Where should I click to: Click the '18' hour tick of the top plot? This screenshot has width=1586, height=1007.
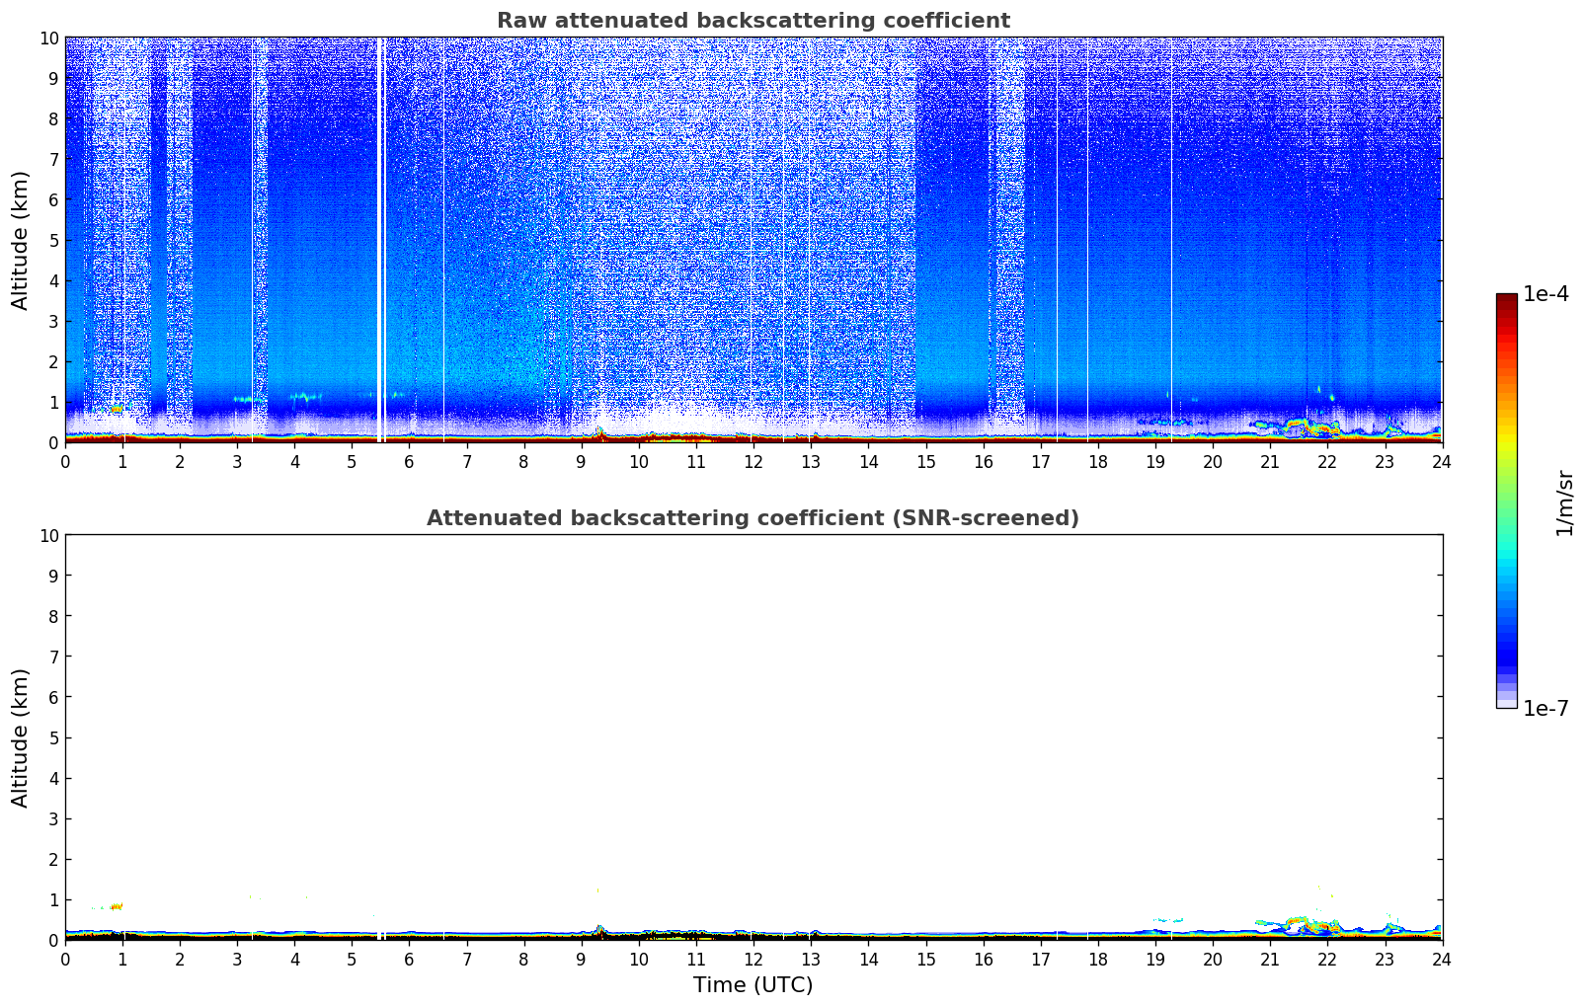(1098, 462)
